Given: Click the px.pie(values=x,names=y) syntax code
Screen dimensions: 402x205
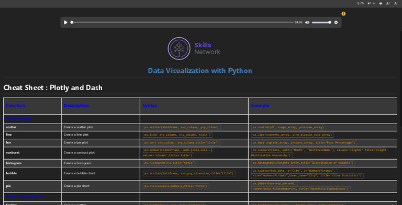Looking at the screenshot, I should tap(176, 186).
